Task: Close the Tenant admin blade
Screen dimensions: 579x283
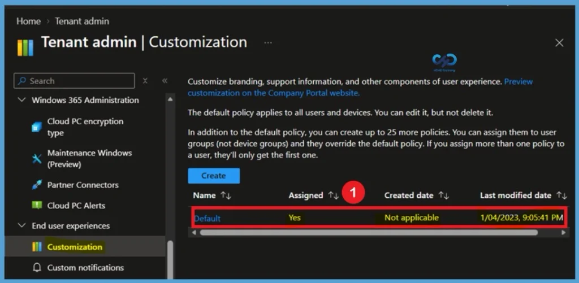Action: pyautogui.click(x=559, y=43)
